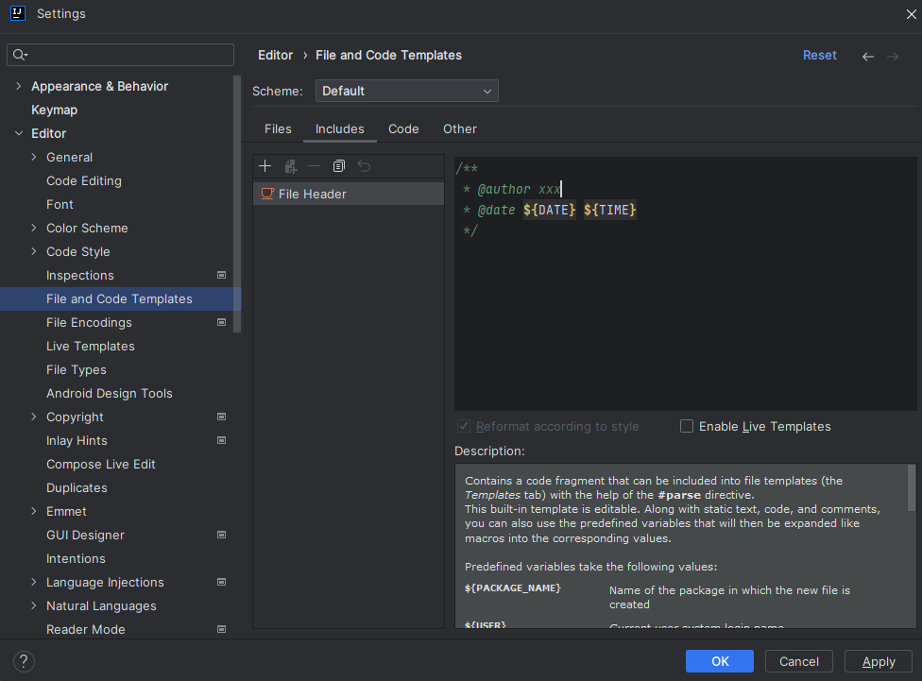Open Intentions settings
This screenshot has width=922, height=681.
click(76, 558)
